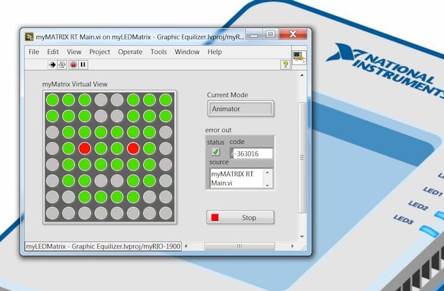The width and height of the screenshot is (444, 291).
Task: Click the Run Continuously toolbar icon
Action: [62, 65]
